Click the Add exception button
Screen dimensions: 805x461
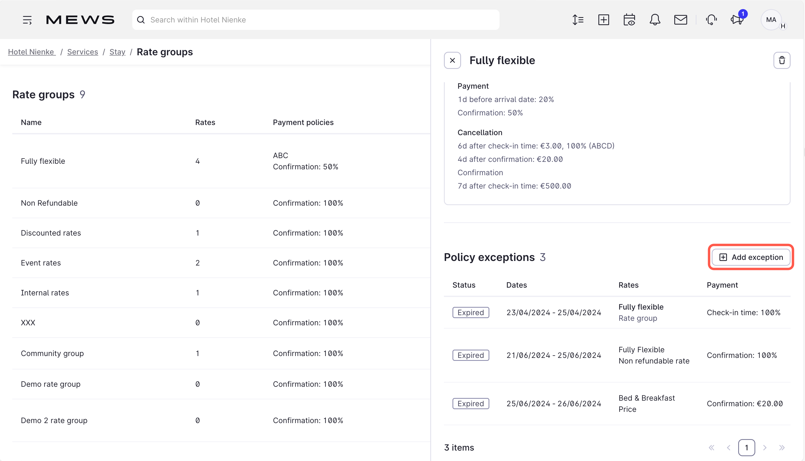point(750,257)
